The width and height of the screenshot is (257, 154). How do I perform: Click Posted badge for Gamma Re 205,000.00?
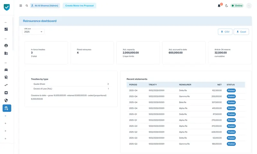pos(231,96)
